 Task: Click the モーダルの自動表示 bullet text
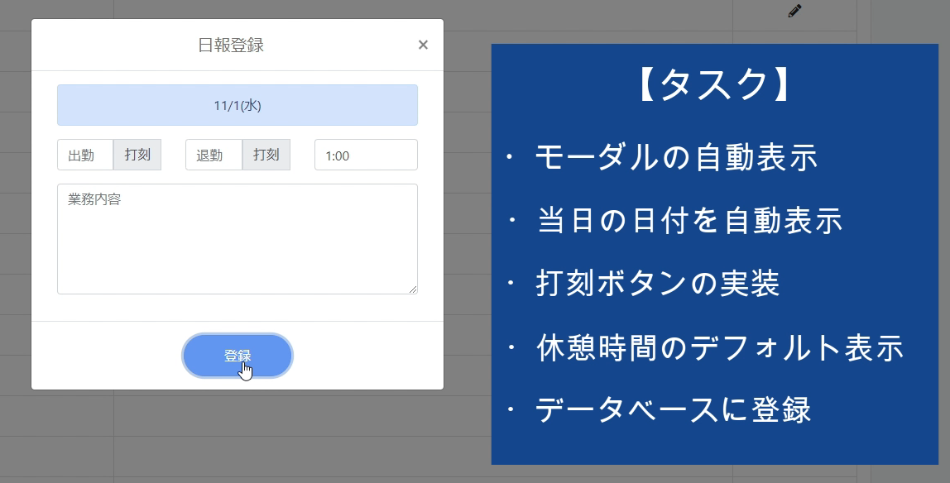(676, 157)
